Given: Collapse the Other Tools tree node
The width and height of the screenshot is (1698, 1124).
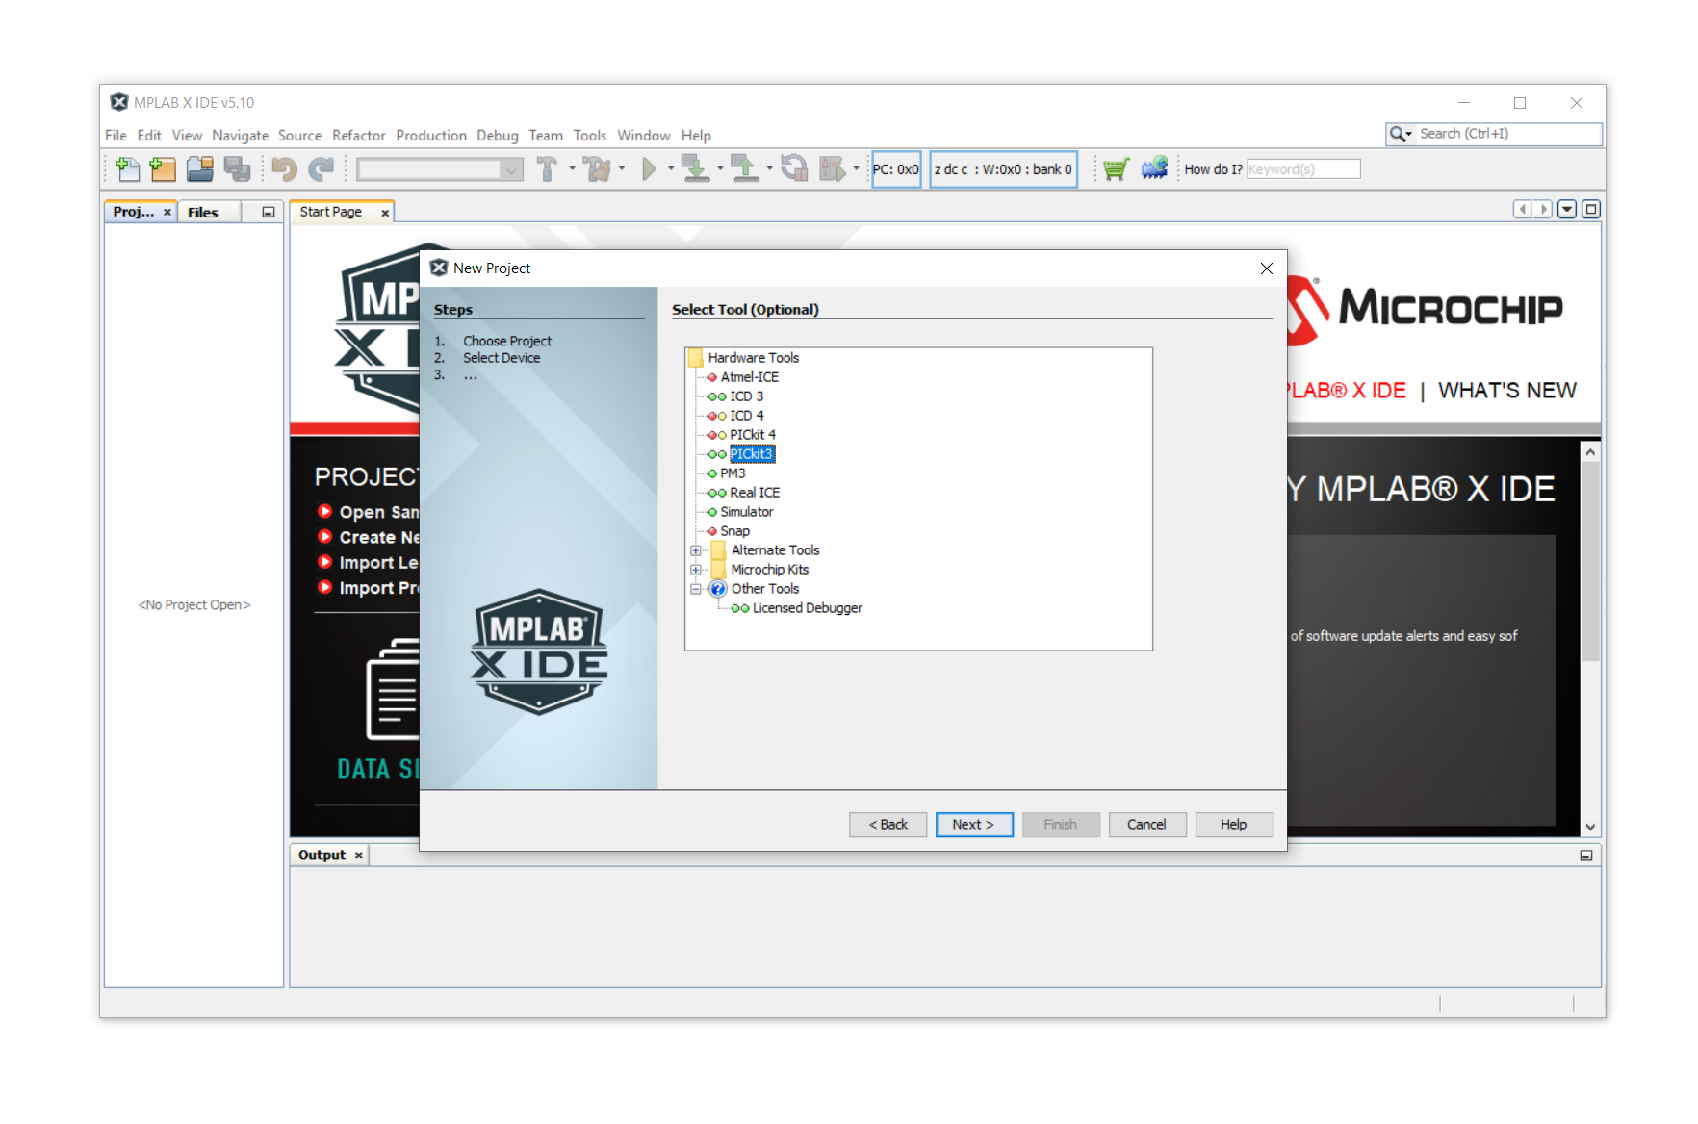Looking at the screenshot, I should click(x=695, y=589).
